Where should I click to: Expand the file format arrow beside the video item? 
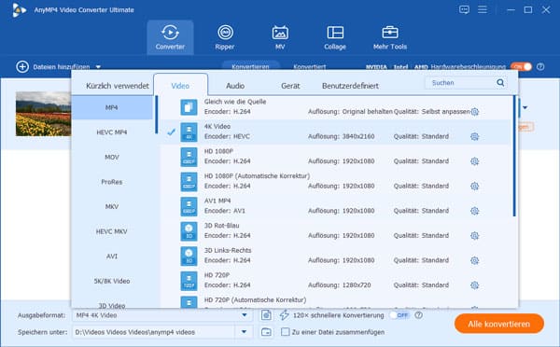click(x=525, y=107)
